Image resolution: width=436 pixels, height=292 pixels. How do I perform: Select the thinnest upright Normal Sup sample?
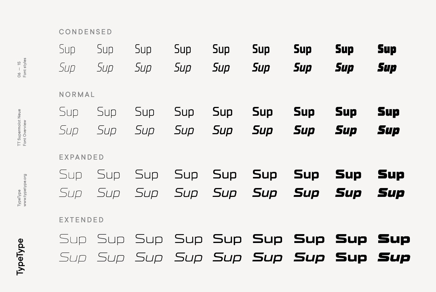pyautogui.click(x=69, y=112)
